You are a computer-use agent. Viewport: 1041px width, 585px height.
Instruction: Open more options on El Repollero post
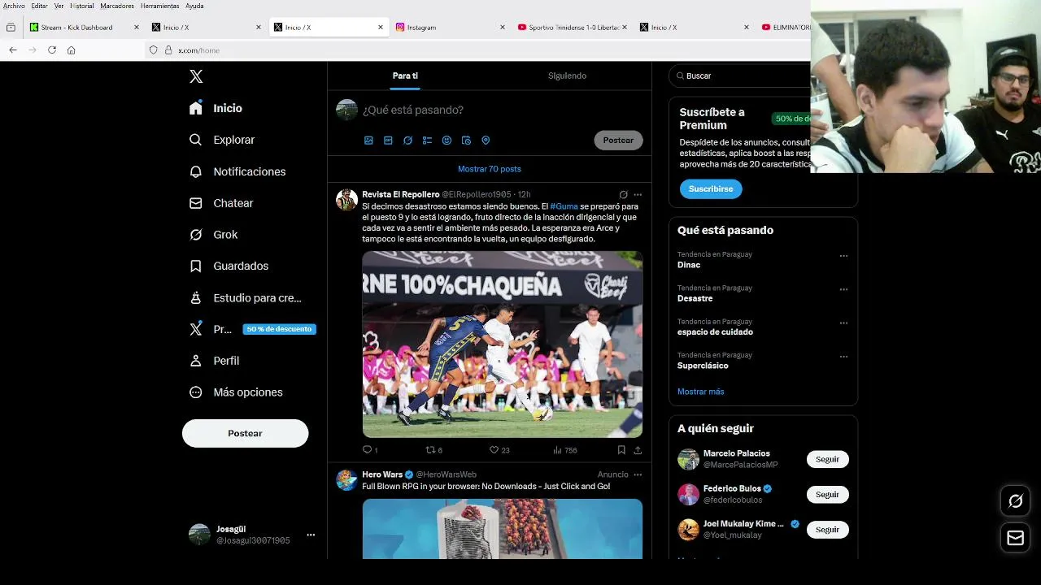[x=638, y=195]
